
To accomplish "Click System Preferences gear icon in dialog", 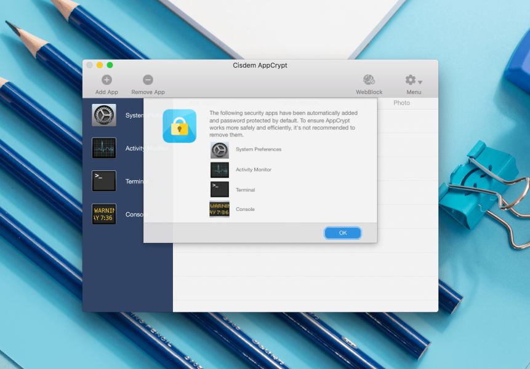I will coord(220,150).
